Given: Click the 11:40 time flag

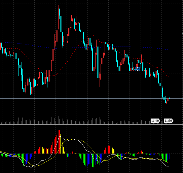Looking at the screenshot, I should [155, 121].
